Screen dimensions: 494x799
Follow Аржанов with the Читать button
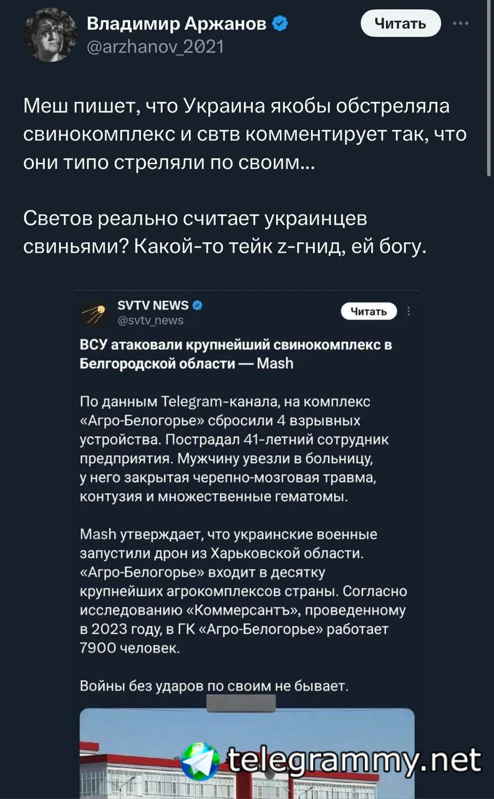click(x=401, y=24)
